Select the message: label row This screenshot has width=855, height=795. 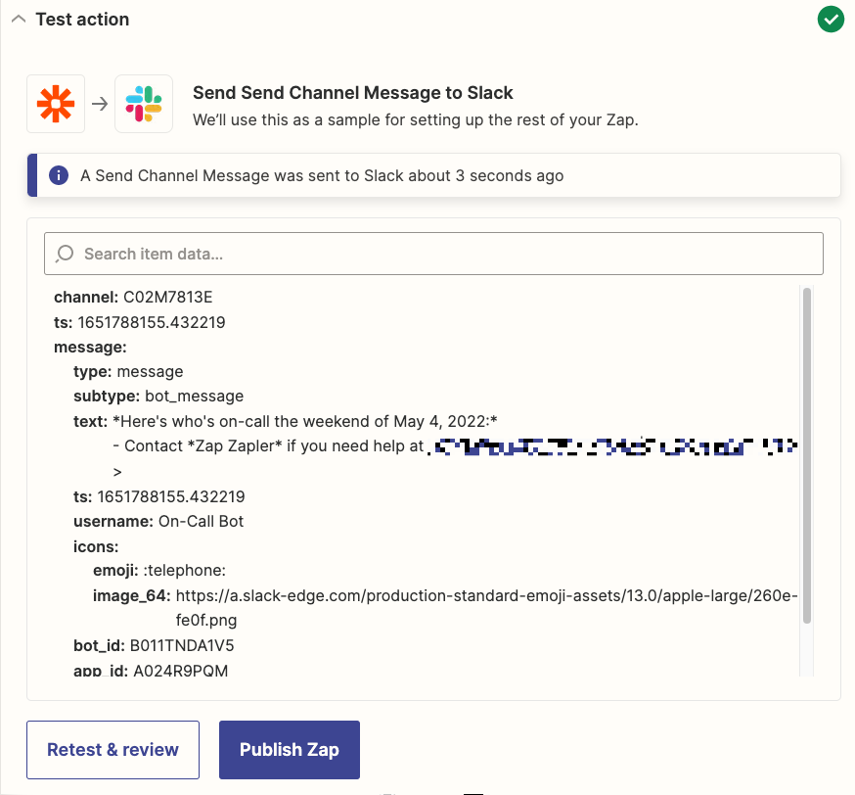click(x=90, y=347)
